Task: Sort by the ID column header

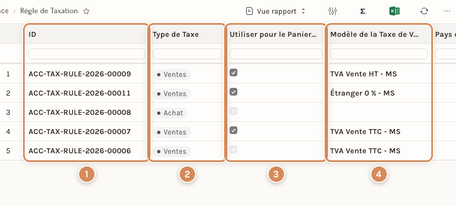Action: tap(32, 34)
